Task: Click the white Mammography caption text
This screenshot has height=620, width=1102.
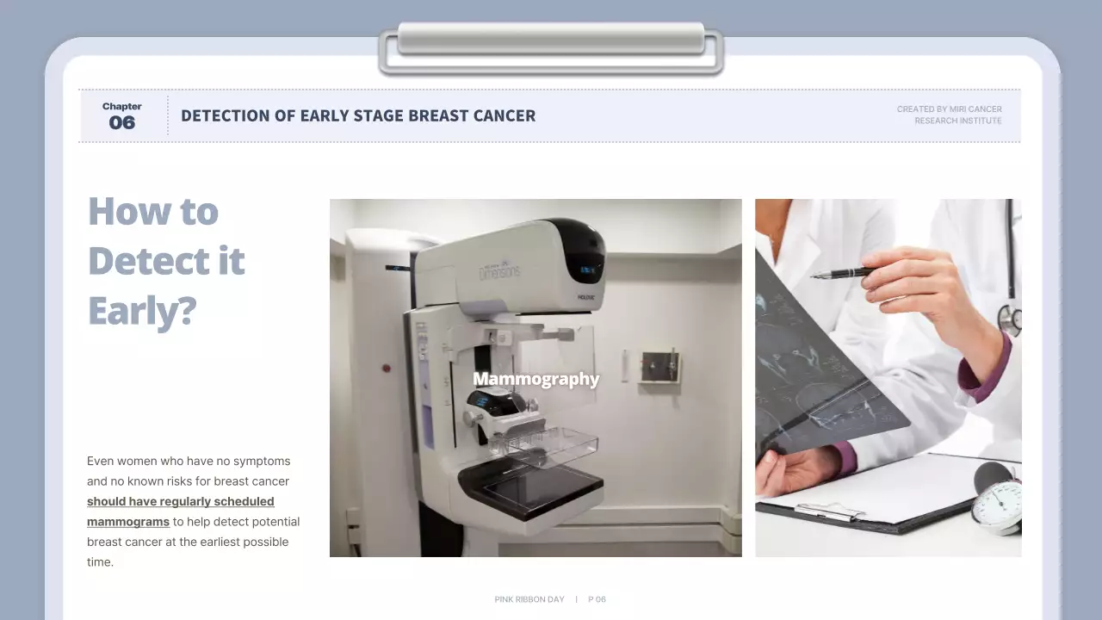Action: 536,379
